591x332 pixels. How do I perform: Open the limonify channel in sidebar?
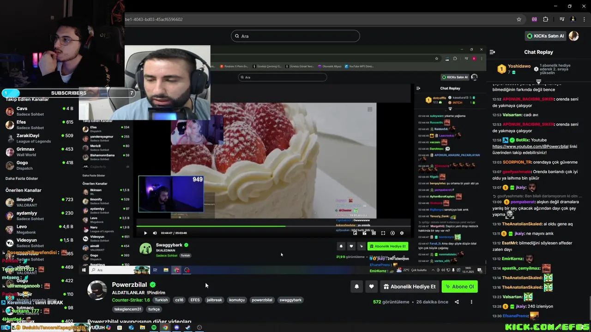(39, 202)
